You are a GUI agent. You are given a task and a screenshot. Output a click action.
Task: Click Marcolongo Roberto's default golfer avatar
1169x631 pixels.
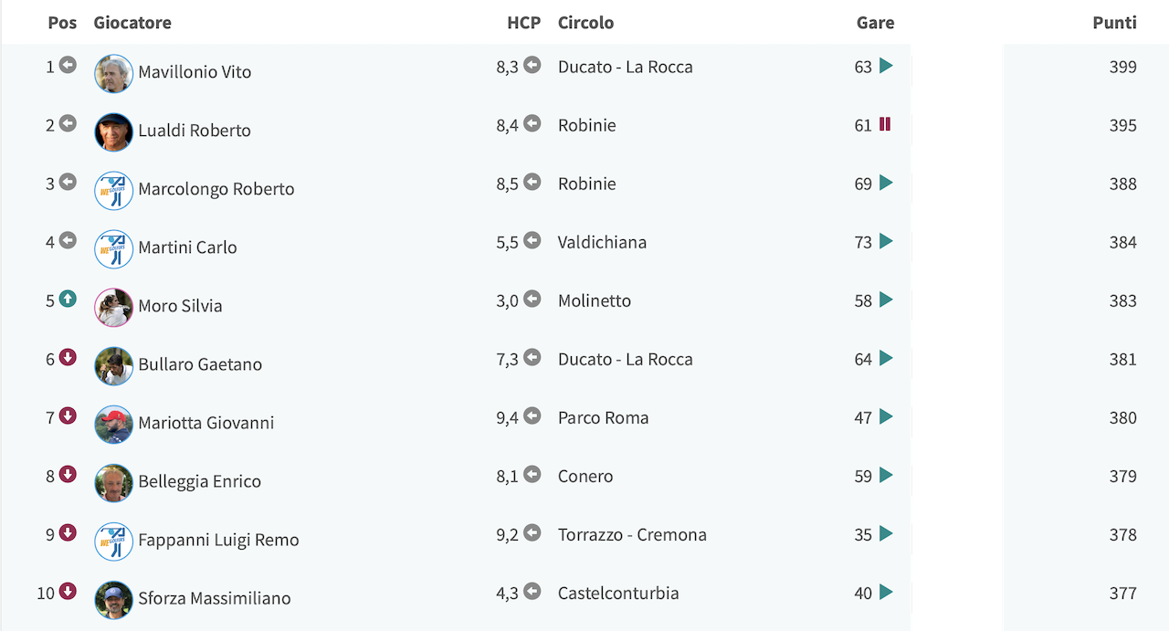pos(114,191)
